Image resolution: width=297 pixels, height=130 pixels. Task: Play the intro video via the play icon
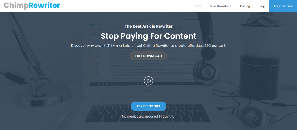tap(148, 81)
